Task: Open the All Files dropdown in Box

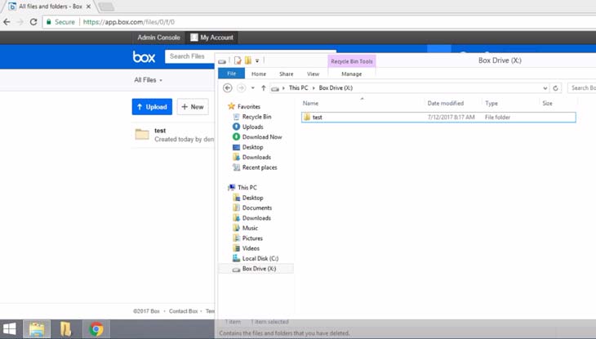Action: (x=149, y=80)
